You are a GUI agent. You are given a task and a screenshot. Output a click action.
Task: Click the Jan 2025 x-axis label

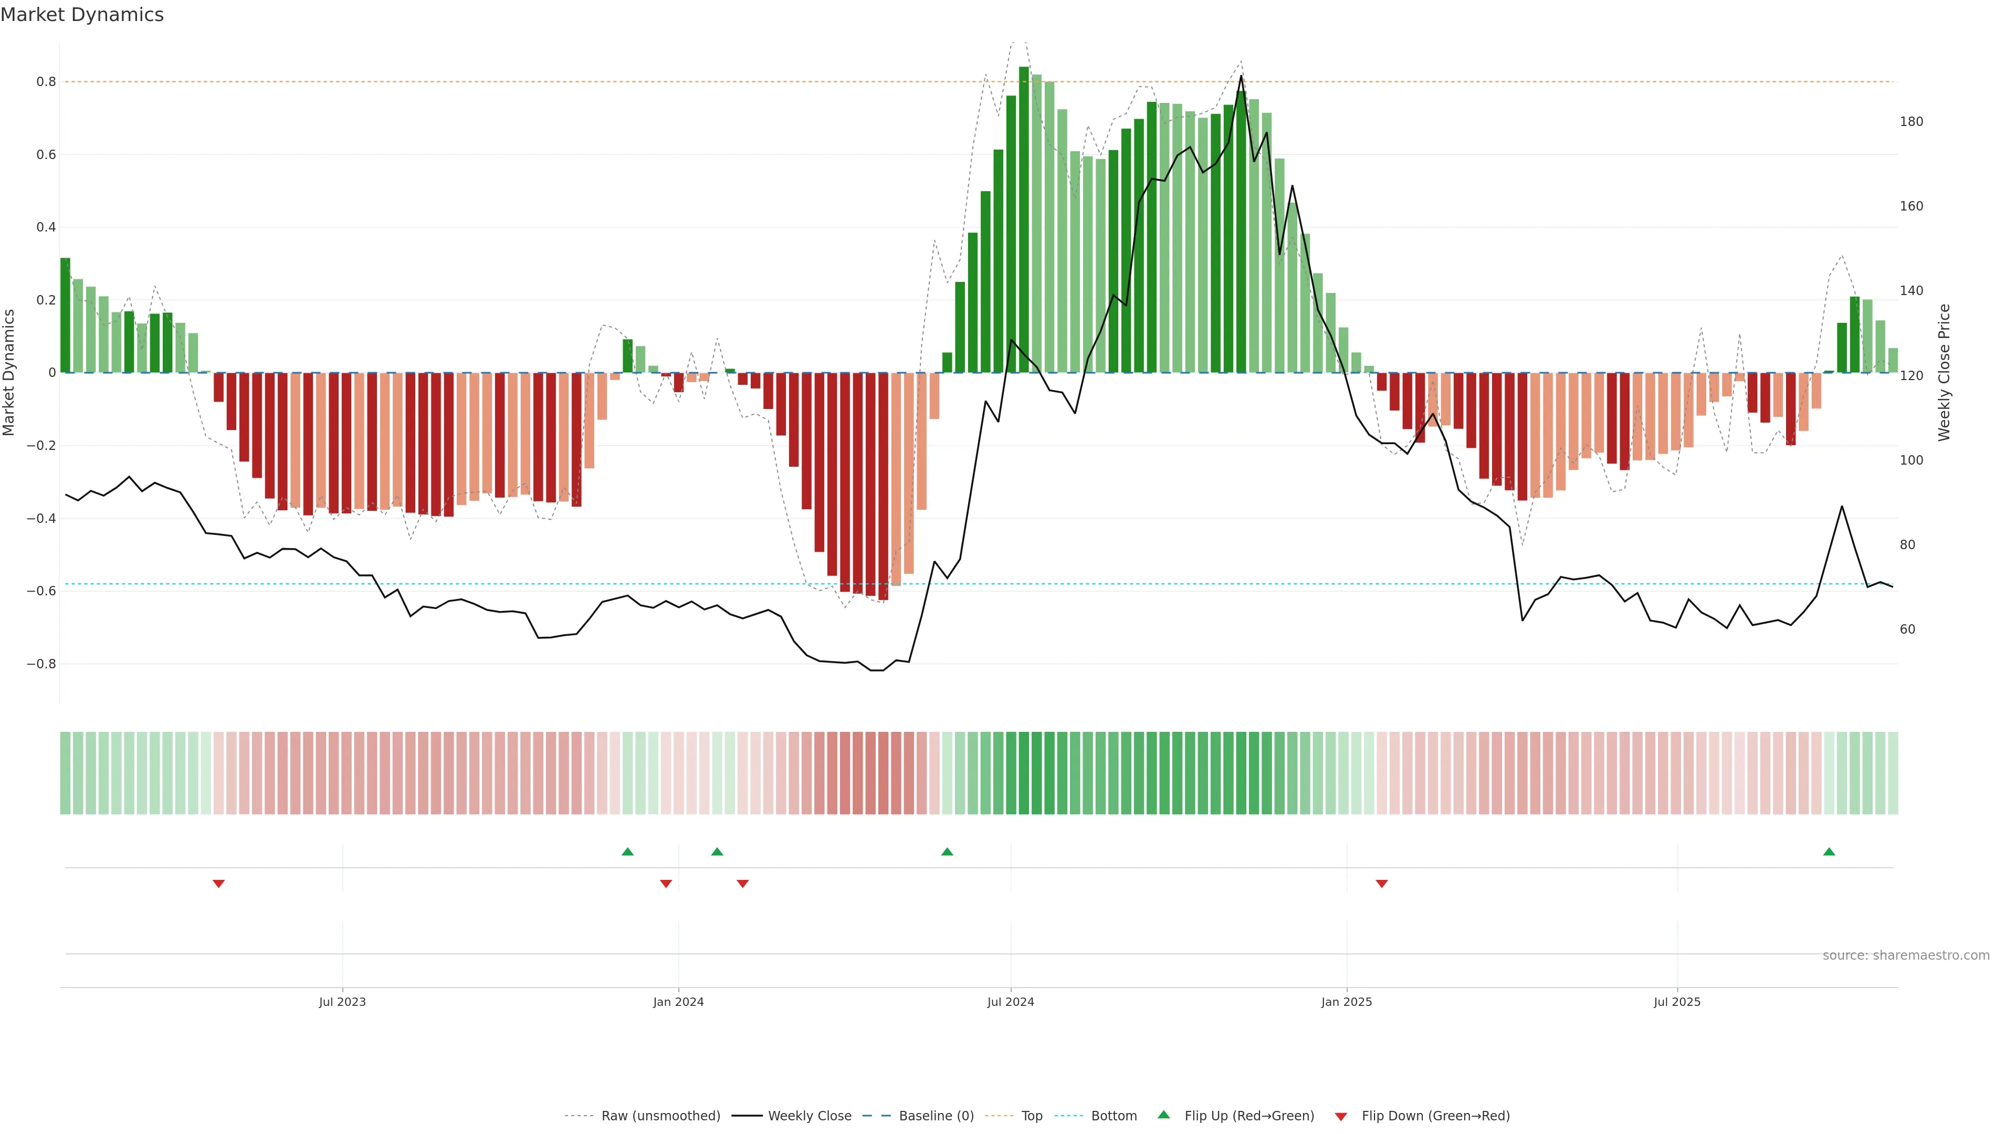pyautogui.click(x=1346, y=1002)
